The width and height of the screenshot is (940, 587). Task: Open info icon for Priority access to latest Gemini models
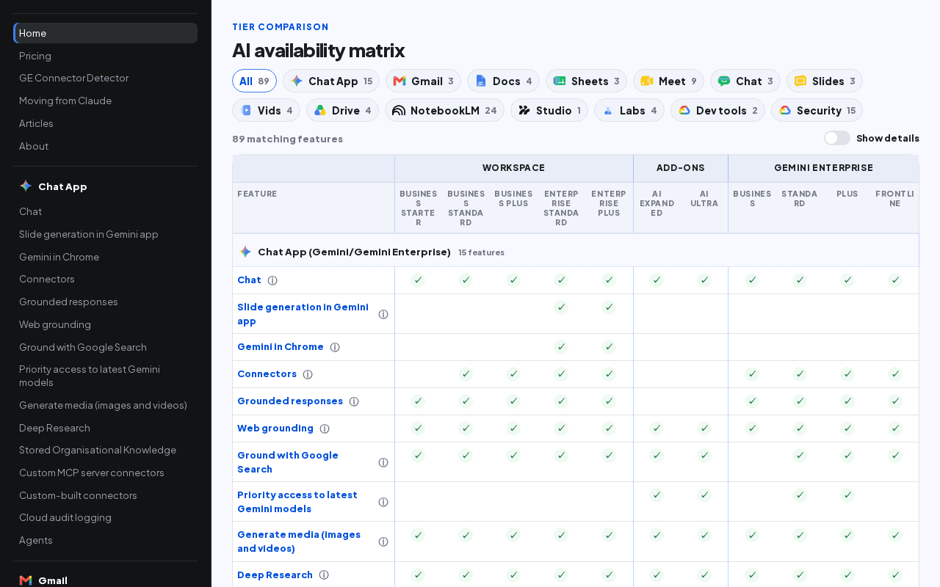coord(383,502)
